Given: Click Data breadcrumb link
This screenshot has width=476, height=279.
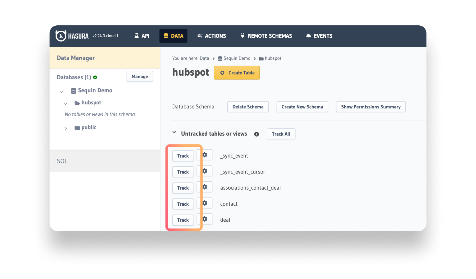Looking at the screenshot, I should (204, 58).
